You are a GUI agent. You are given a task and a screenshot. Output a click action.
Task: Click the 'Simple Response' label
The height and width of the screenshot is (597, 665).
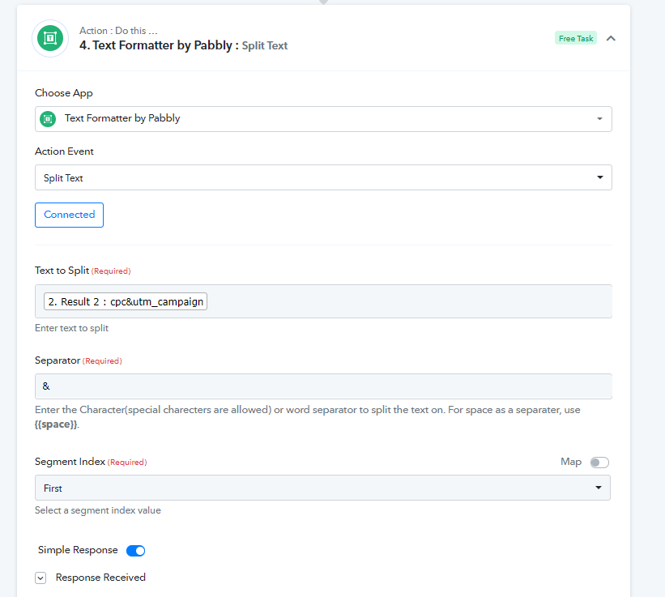[x=78, y=550]
